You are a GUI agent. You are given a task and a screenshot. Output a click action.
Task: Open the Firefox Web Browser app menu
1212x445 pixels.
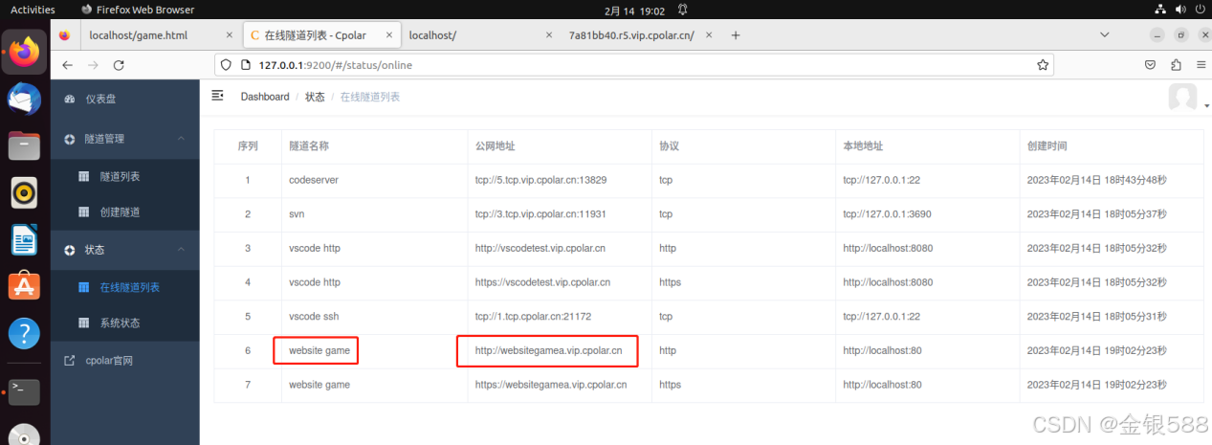[x=137, y=10]
